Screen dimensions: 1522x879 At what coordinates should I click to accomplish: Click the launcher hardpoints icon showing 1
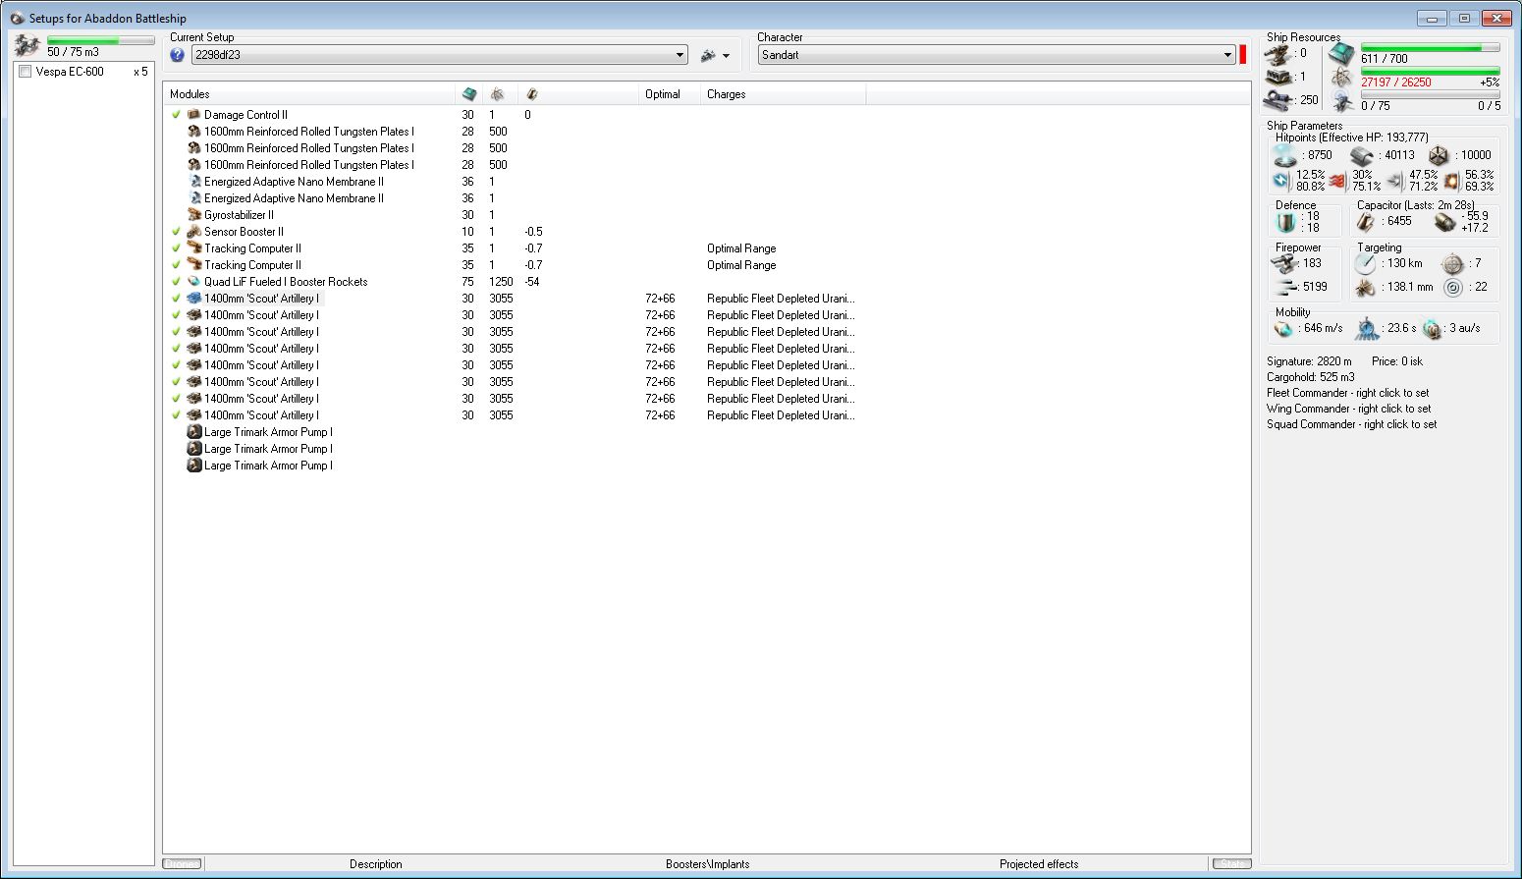point(1277,77)
